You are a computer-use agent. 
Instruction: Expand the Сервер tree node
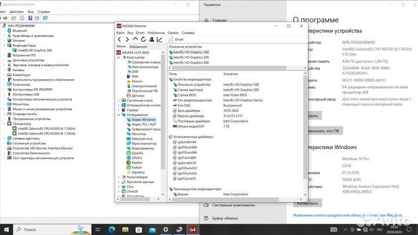[x=118, y=110]
